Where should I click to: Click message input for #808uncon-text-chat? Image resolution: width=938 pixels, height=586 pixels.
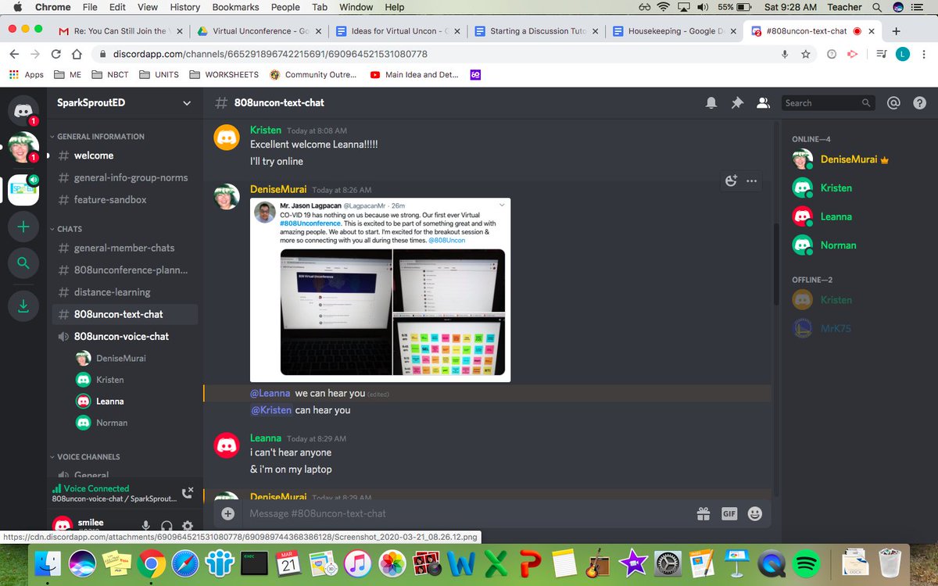coord(469,513)
